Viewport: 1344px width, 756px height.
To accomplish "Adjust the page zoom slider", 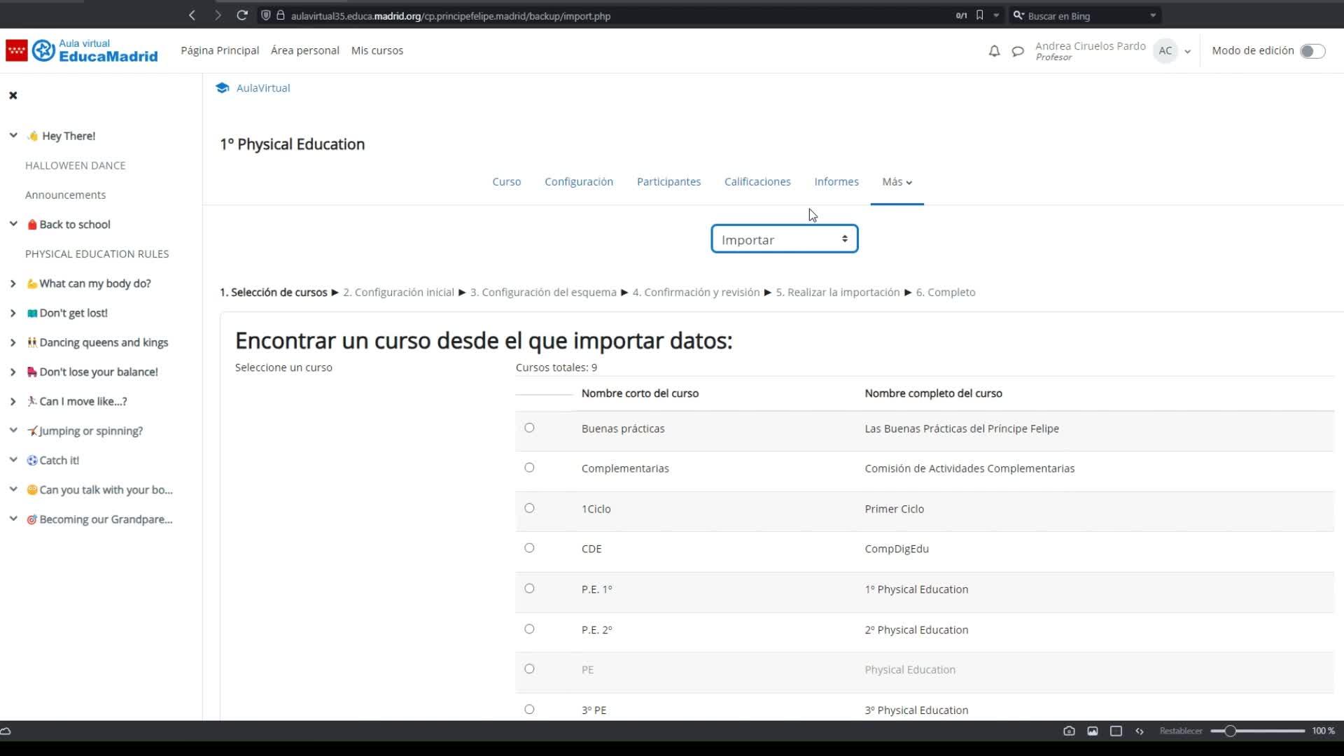I will 1230,731.
